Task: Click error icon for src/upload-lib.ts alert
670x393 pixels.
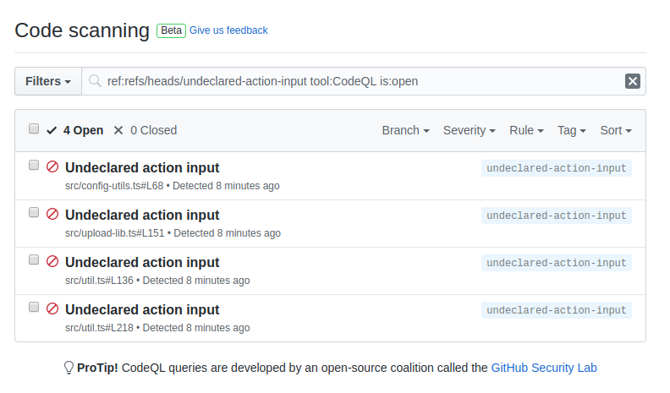Action: click(x=52, y=215)
